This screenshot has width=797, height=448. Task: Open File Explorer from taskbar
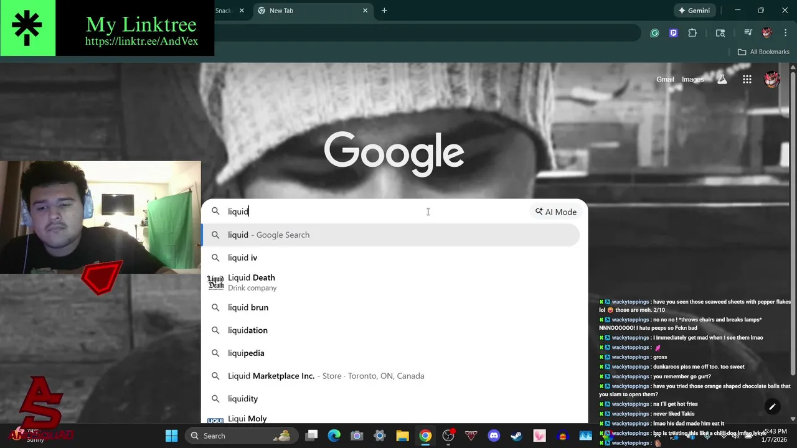click(402, 436)
